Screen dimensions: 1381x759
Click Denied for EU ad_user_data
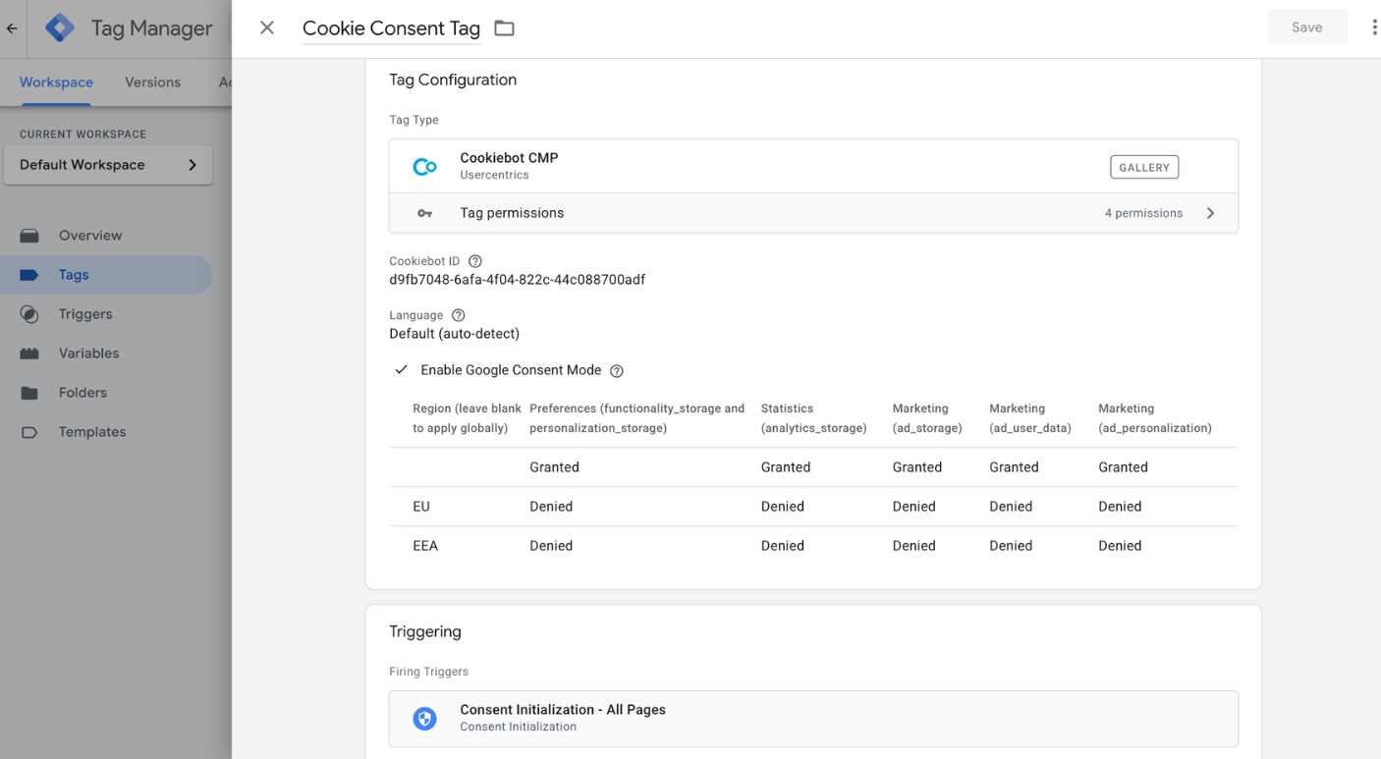pyautogui.click(x=1011, y=507)
